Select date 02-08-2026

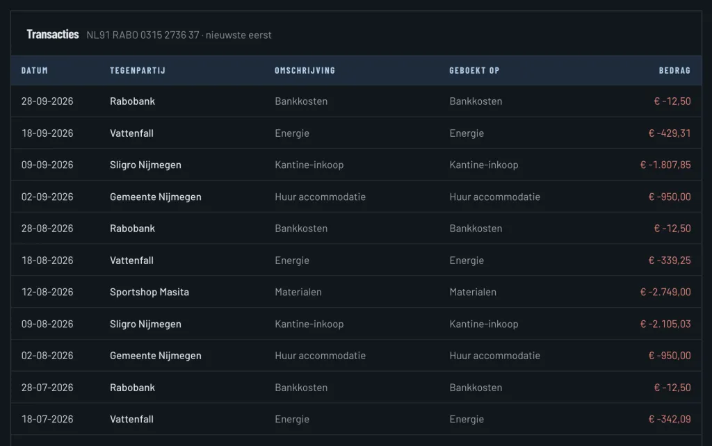47,355
